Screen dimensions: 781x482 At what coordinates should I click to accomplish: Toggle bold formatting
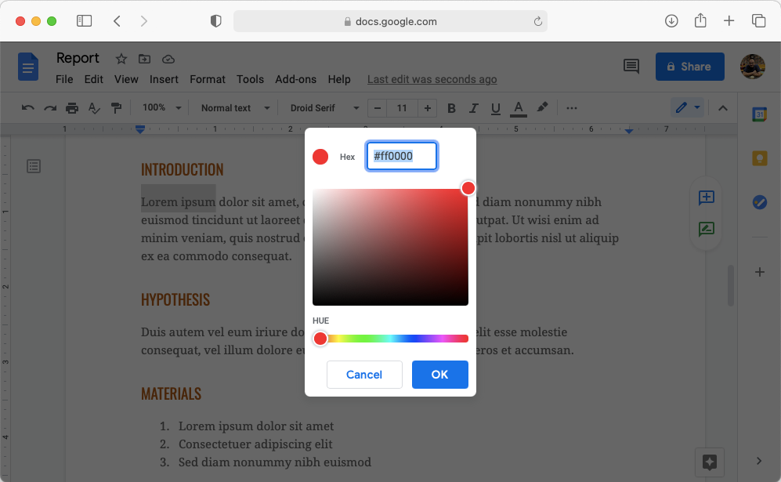click(x=451, y=107)
